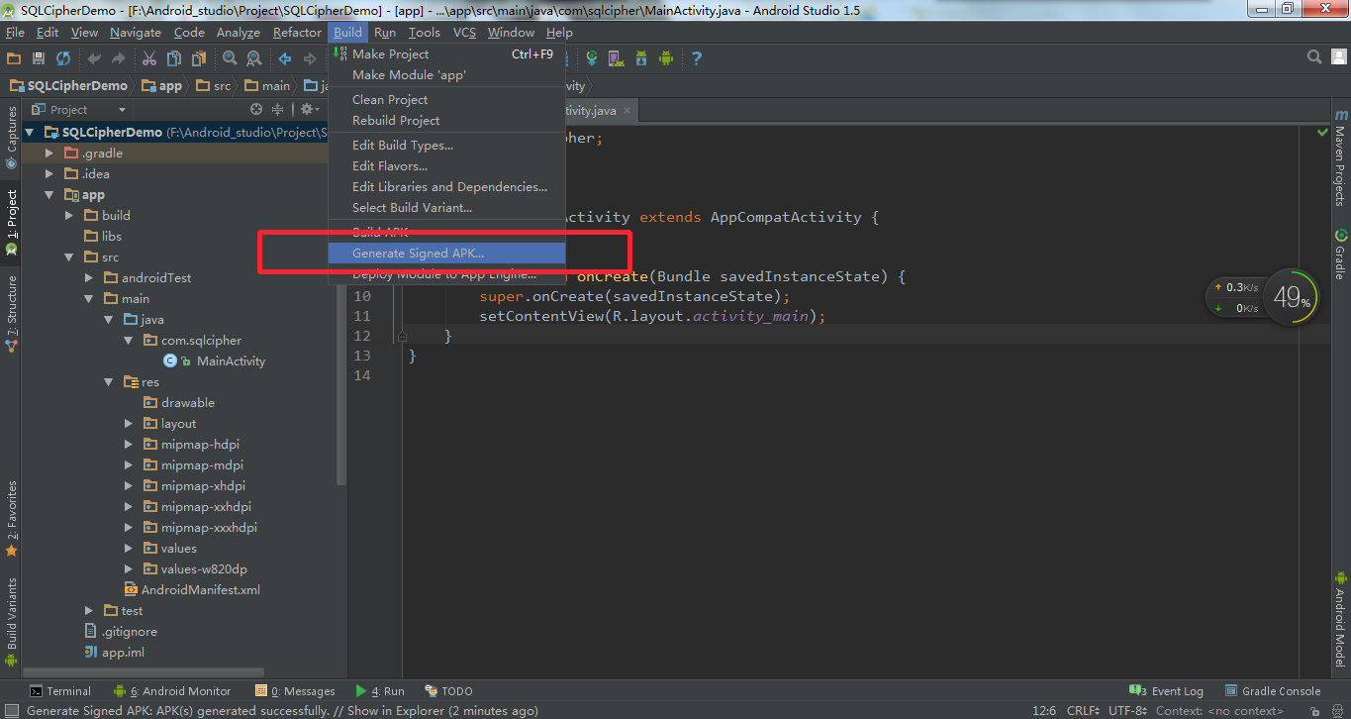1351x719 pixels.
Task: Click the network speed 49% floating widget
Action: point(1263,297)
